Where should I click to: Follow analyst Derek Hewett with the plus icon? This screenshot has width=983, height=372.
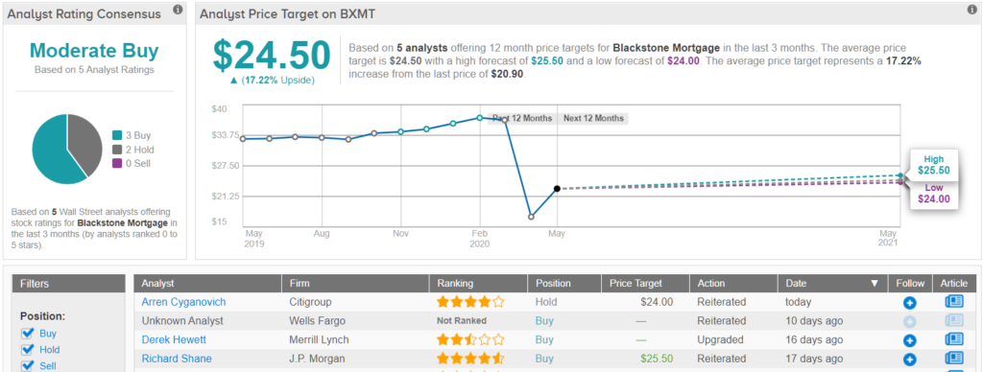[x=910, y=341]
